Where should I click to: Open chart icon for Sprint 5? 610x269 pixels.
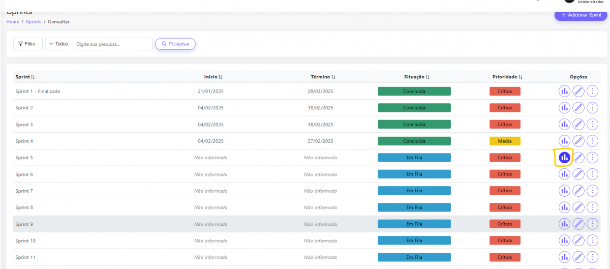pyautogui.click(x=564, y=158)
